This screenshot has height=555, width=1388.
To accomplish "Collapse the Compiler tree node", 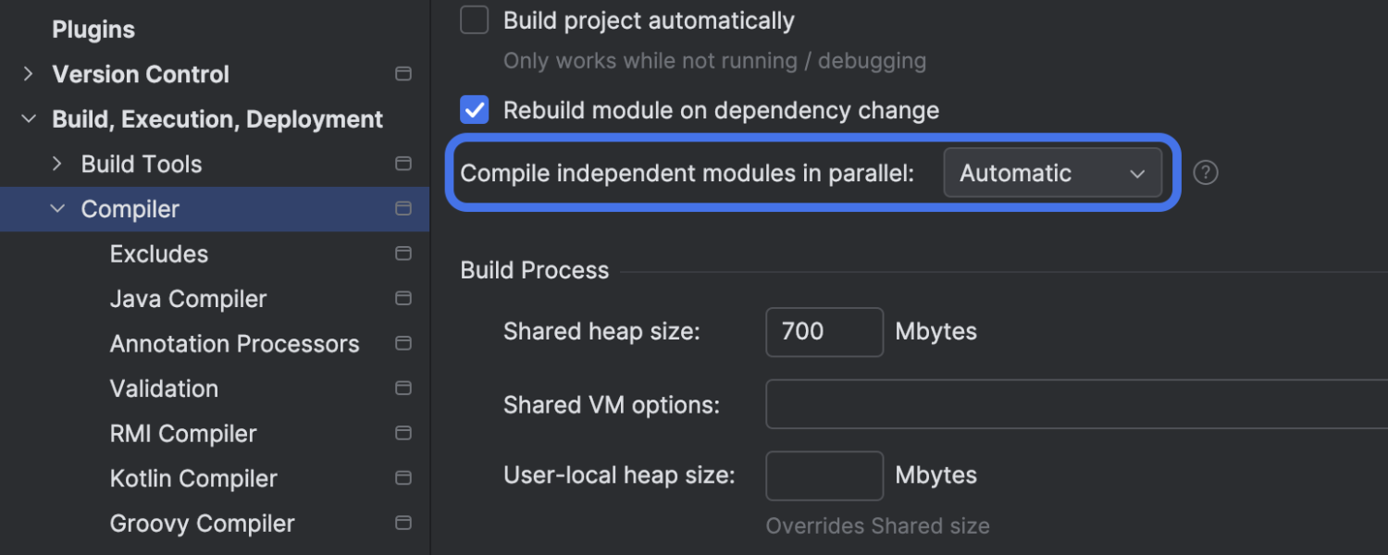I will (56, 209).
